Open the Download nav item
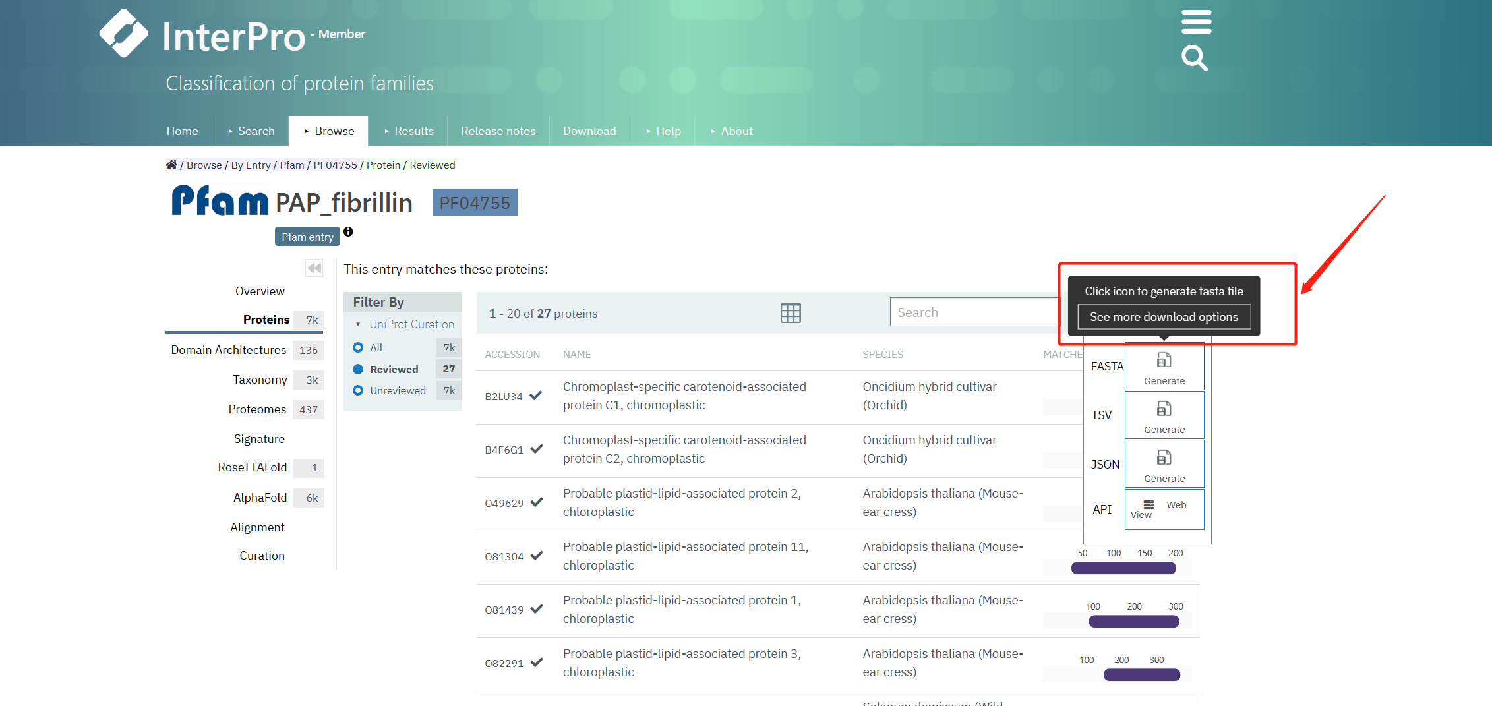Image resolution: width=1492 pixels, height=706 pixels. coord(589,131)
